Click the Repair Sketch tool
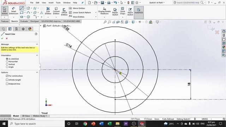Image resolution: width=226 pixels, height=127 pixels. pos(115,12)
